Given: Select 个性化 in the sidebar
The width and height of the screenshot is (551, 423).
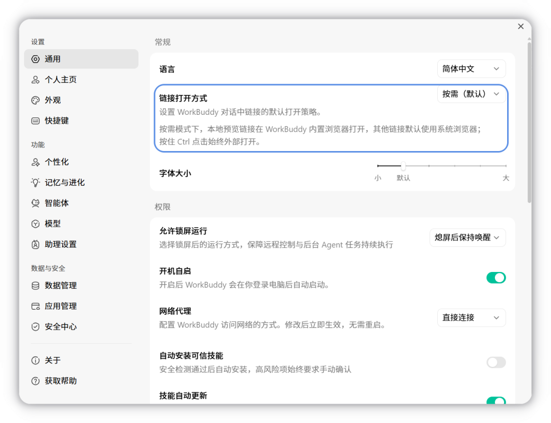Looking at the screenshot, I should (x=81, y=162).
